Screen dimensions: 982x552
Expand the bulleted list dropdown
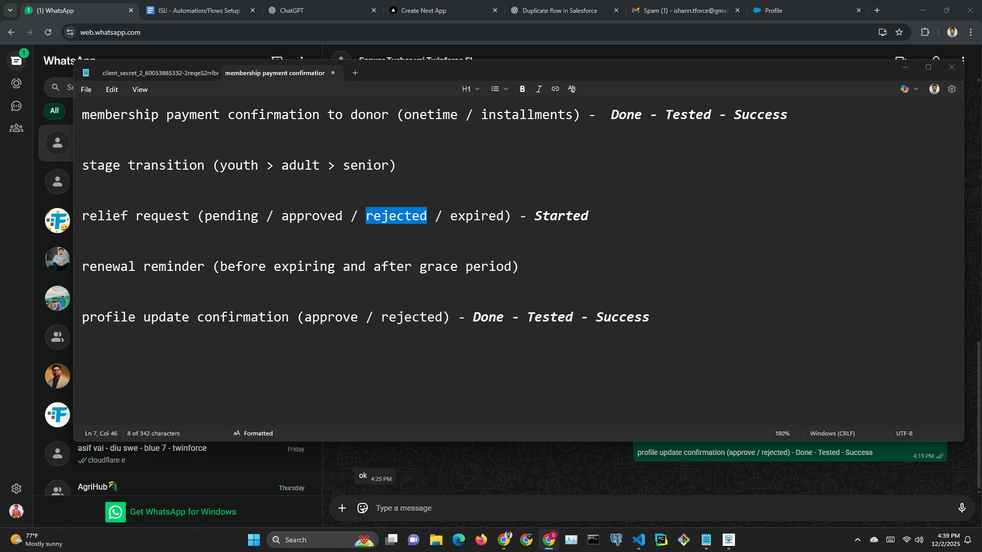(x=499, y=89)
